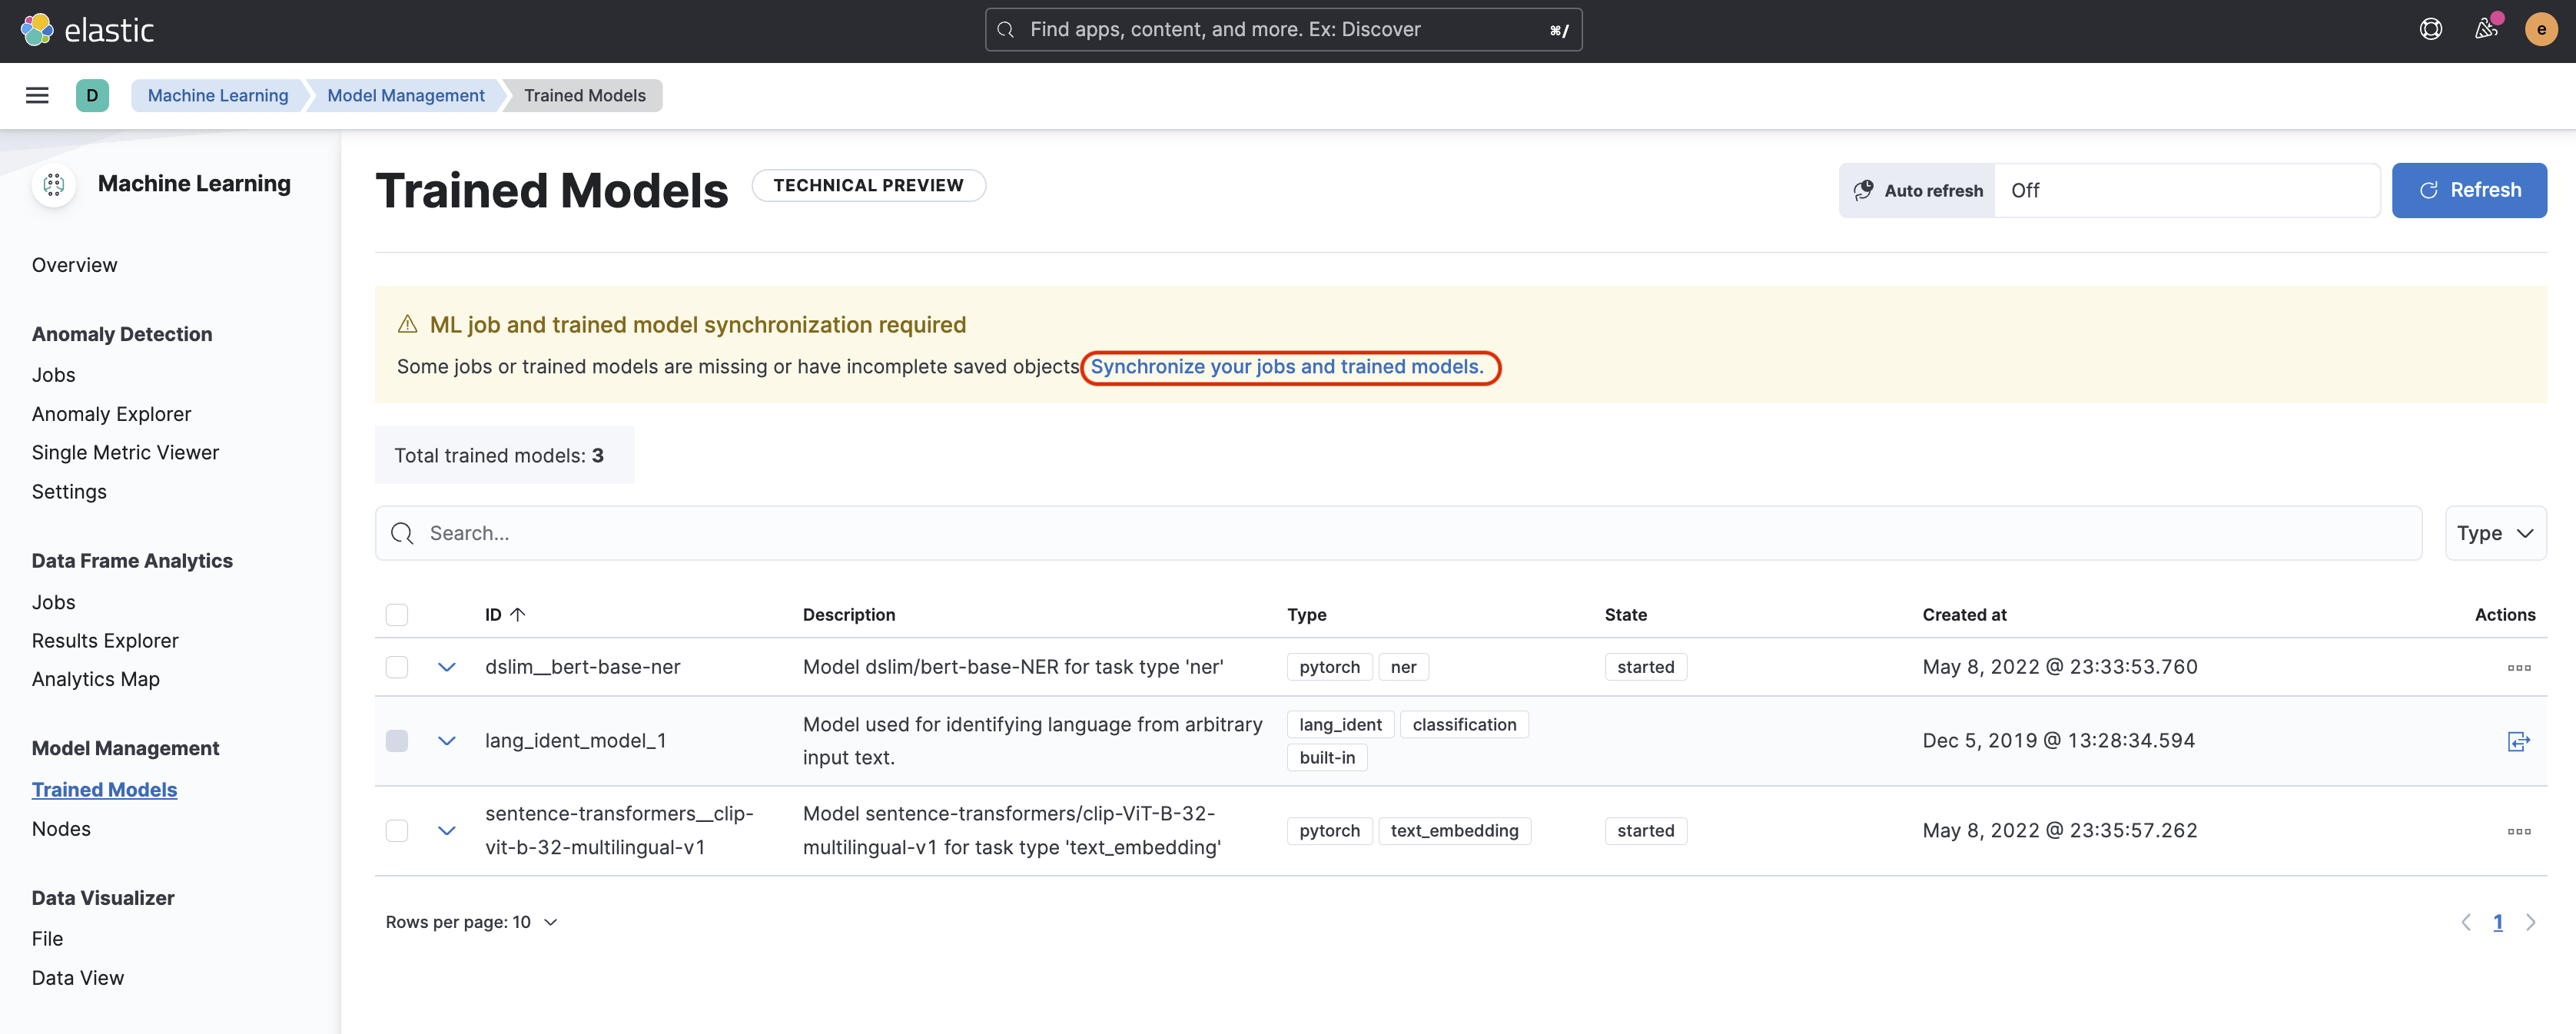
Task: Go to Anomaly Explorer in sidebar
Action: tap(111, 414)
